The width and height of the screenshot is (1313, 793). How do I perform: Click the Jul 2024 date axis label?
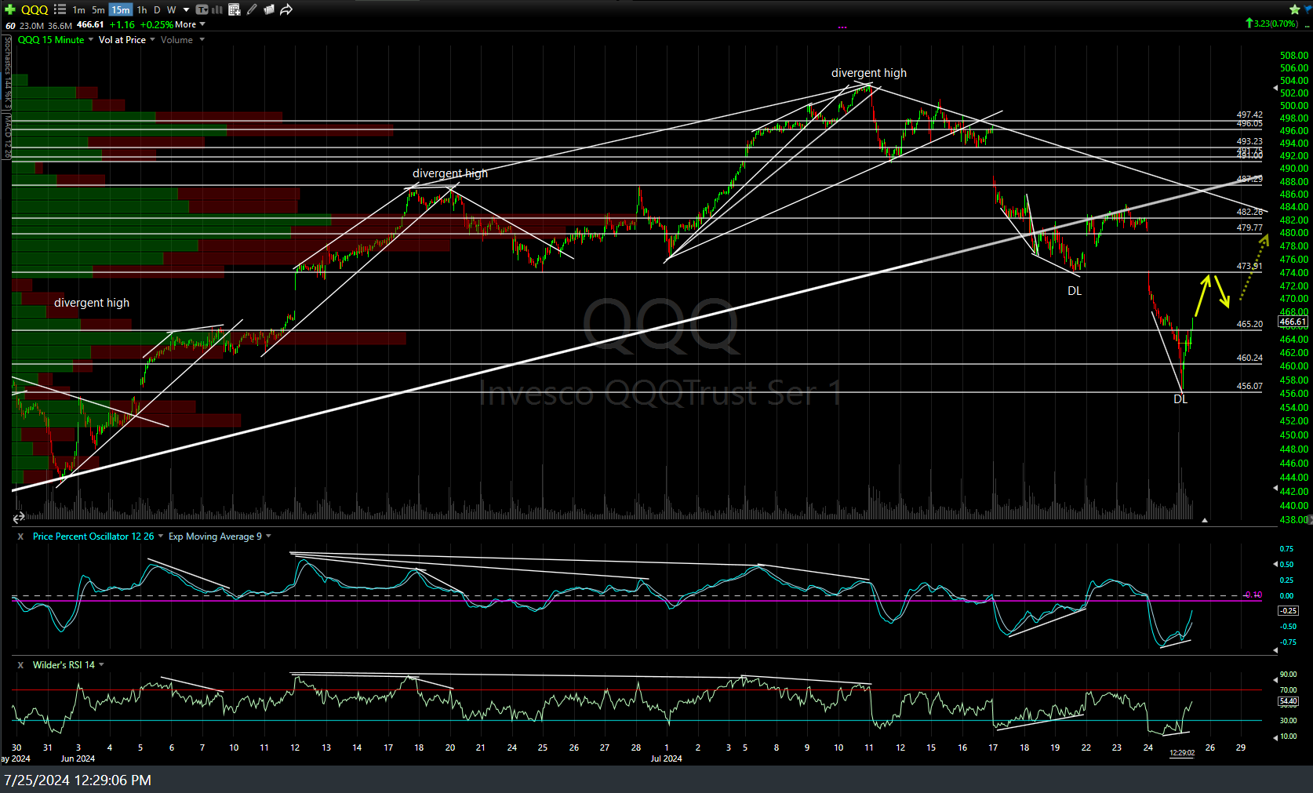click(666, 758)
